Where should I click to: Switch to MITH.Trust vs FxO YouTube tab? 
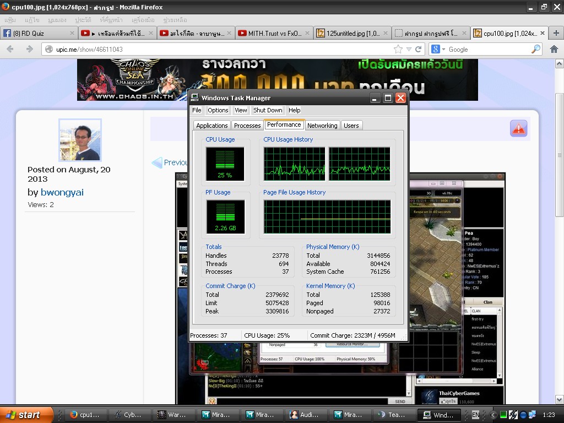(274, 33)
